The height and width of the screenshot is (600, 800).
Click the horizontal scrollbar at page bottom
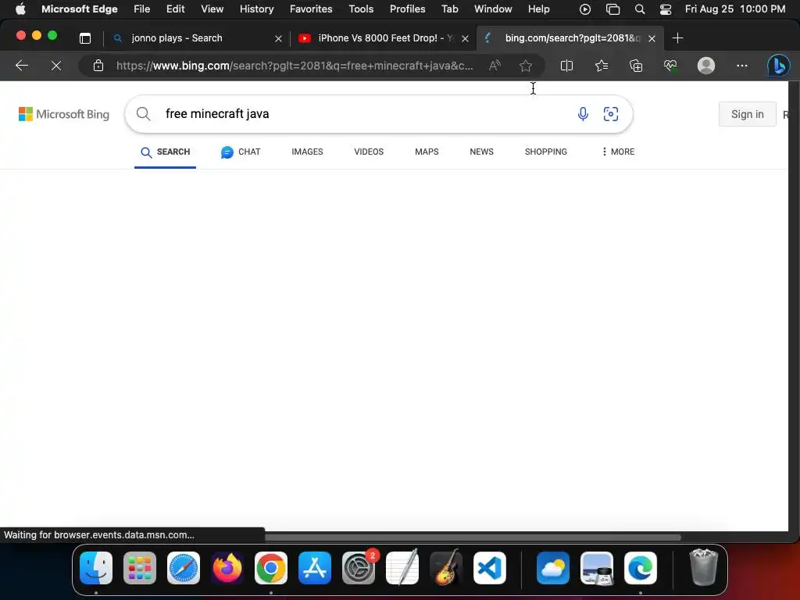pos(472,537)
